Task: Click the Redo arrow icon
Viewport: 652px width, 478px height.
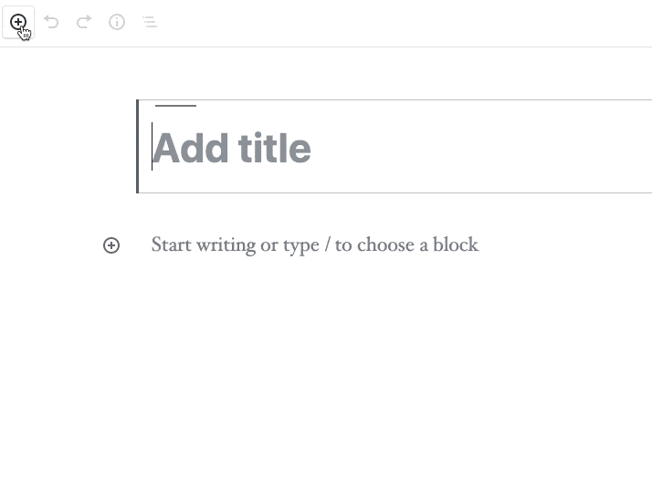Action: (84, 22)
